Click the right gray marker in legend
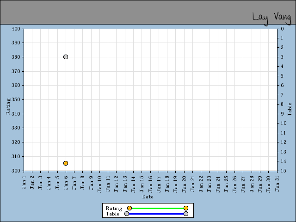Image resolution: width=296 pixels, height=222 pixels. click(x=186, y=214)
